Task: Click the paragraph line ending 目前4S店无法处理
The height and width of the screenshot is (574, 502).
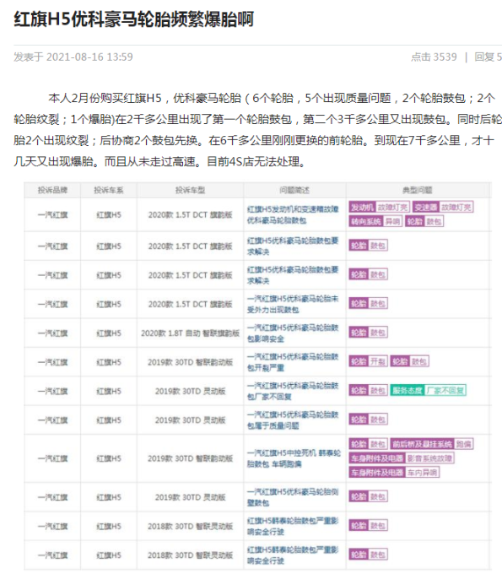Action: pos(160,161)
